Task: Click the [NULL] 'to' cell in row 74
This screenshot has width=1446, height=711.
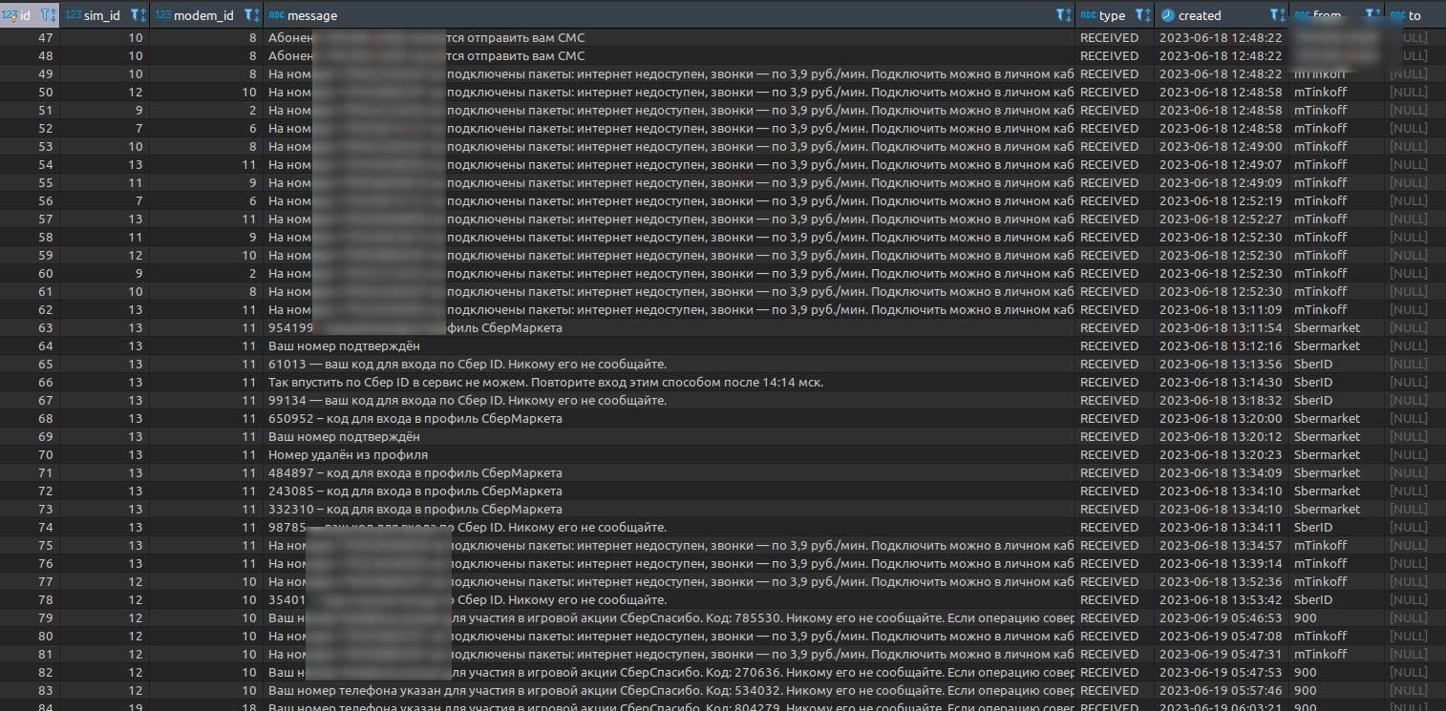Action: [1409, 528]
